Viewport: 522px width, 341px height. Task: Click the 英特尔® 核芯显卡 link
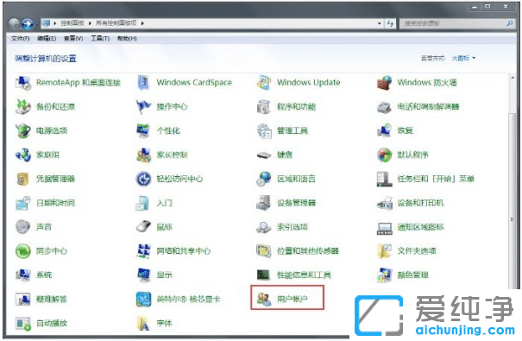(188, 299)
